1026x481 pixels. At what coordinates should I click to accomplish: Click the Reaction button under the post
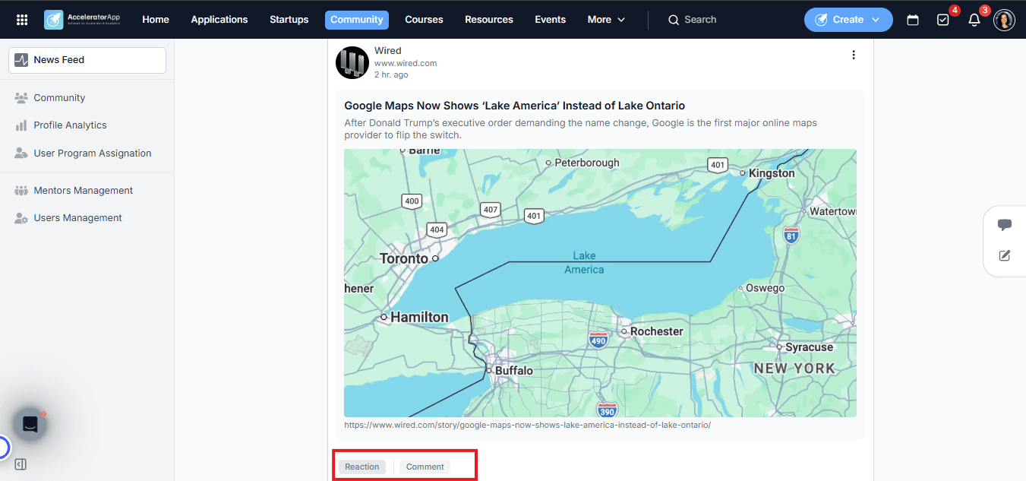coord(362,467)
